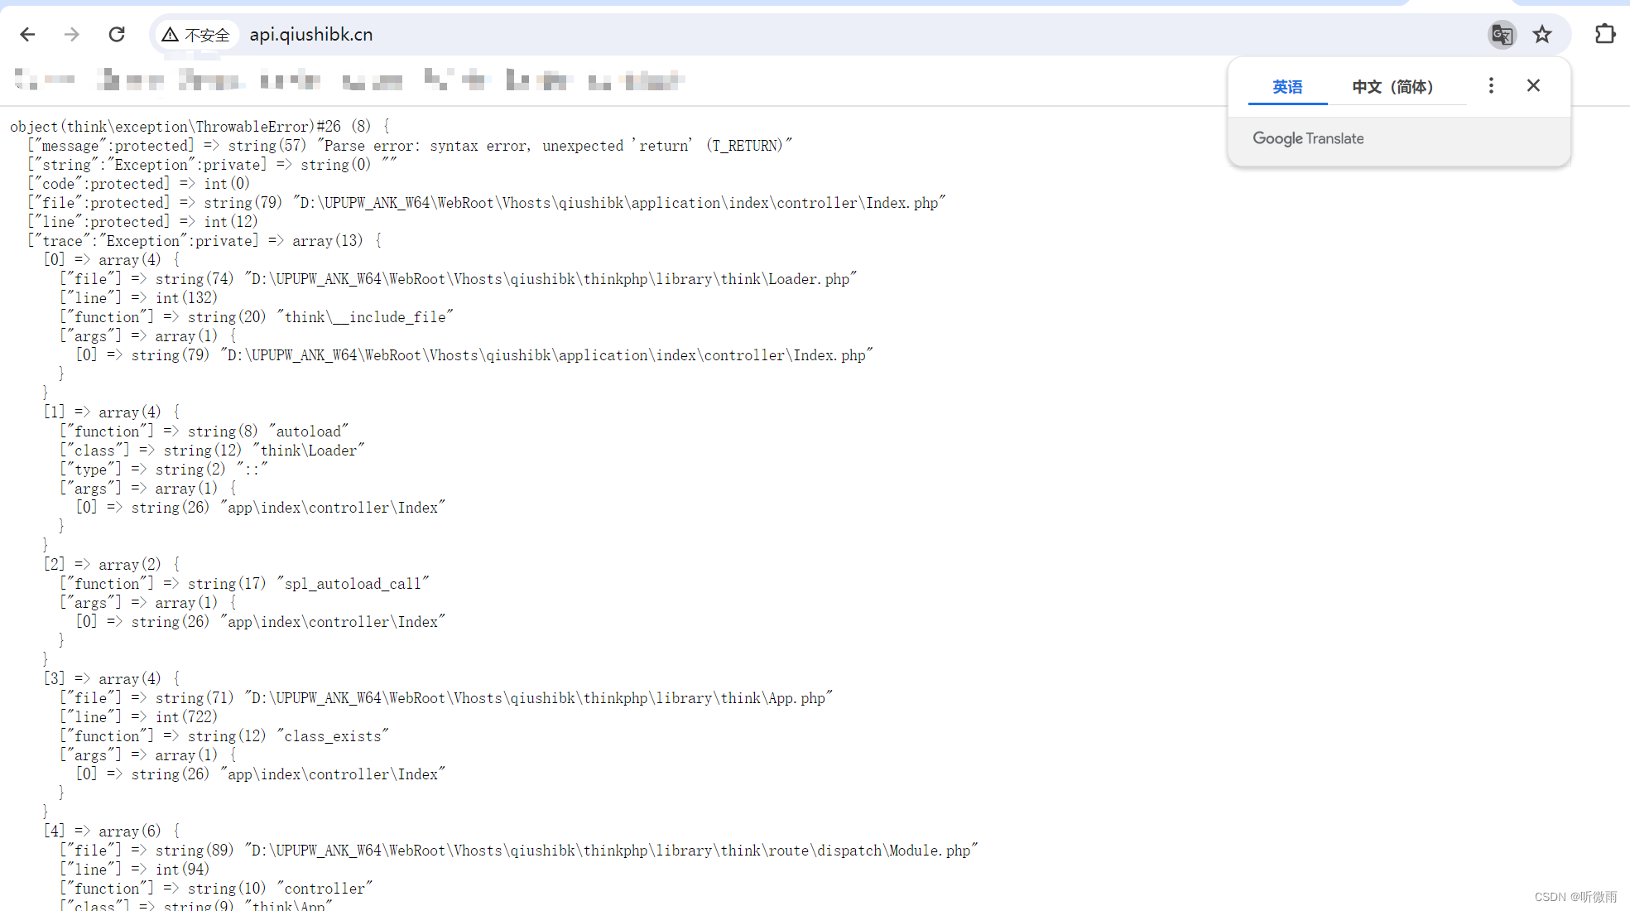Bookmark this page with the star icon
Image resolution: width=1630 pixels, height=911 pixels.
click(x=1541, y=35)
